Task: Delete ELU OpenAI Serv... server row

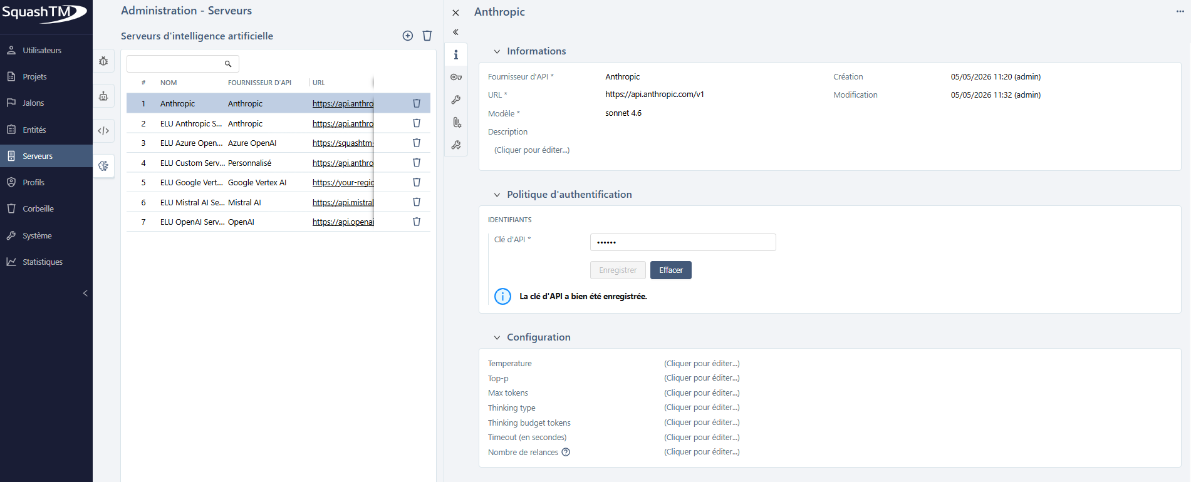Action: point(417,222)
